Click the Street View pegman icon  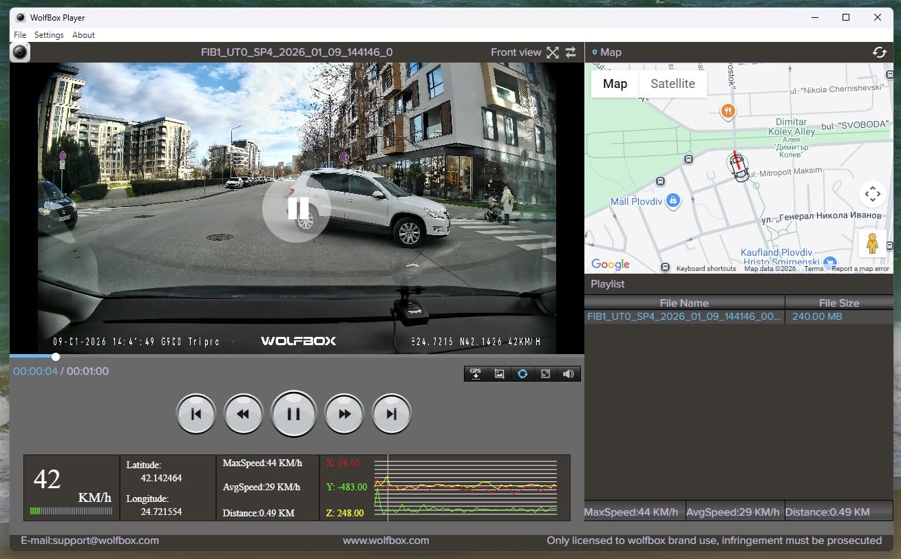(x=872, y=243)
